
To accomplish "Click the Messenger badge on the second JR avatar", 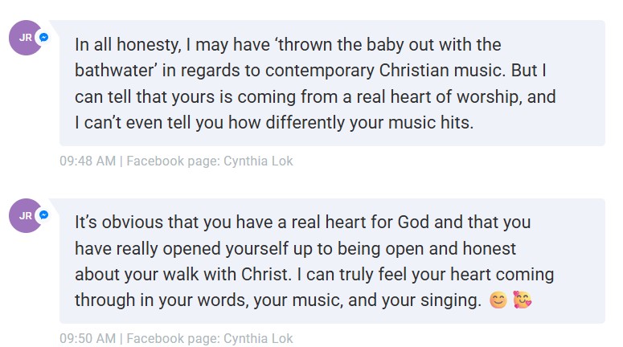I will click(x=43, y=214).
